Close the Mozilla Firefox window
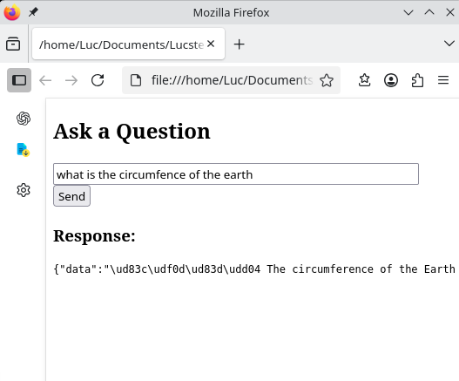The width and height of the screenshot is (459, 381). (450, 12)
